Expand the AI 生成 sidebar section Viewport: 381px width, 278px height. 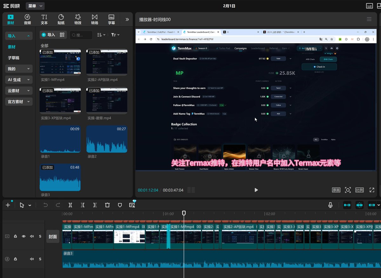coord(19,80)
